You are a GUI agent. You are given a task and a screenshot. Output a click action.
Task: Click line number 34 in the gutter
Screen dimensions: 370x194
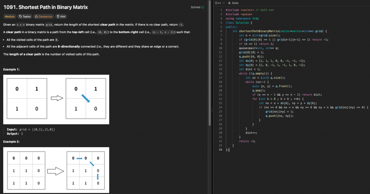(x=220, y=150)
